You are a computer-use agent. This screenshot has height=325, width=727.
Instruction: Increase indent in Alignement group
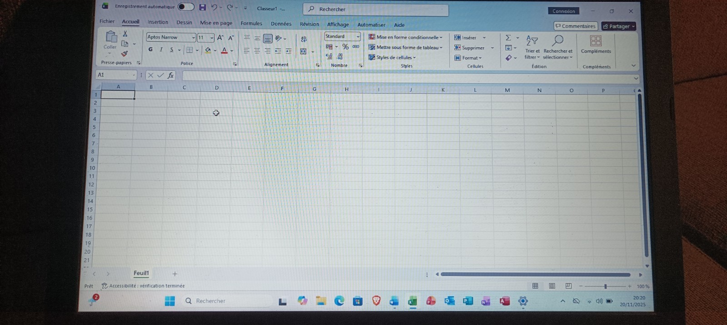(289, 51)
